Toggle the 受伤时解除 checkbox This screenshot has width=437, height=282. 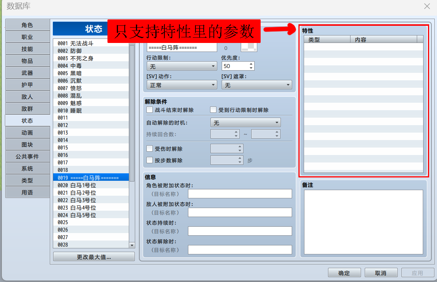(x=150, y=149)
